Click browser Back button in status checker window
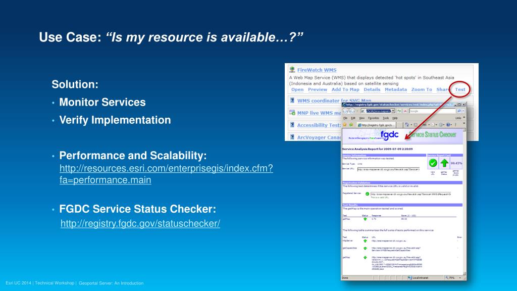This screenshot has width=517, height=291. [345, 111]
